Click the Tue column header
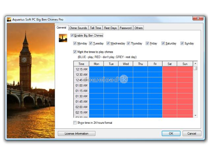This screenshot has height=158, width=211. click(x=111, y=64)
